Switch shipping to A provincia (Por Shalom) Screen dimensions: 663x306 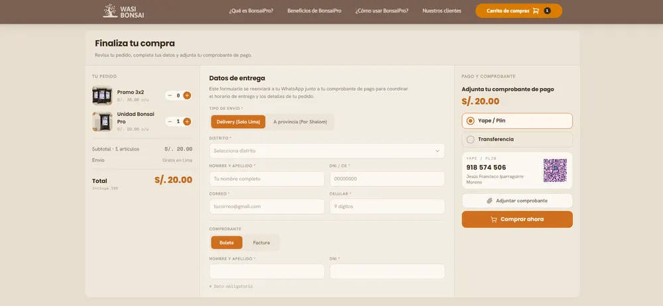pos(300,122)
